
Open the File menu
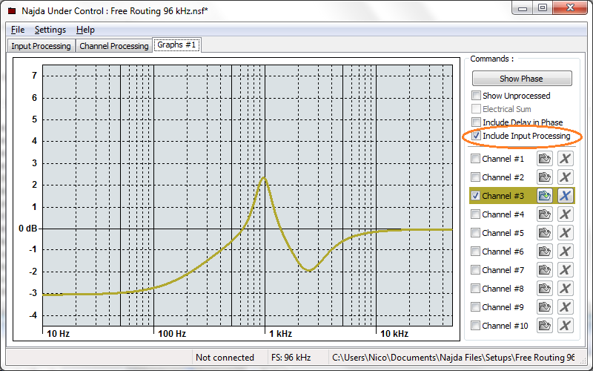18,30
